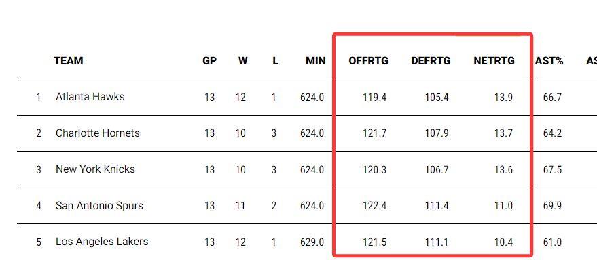Select the Spurs 69.9 assist percentage cell

click(x=552, y=206)
